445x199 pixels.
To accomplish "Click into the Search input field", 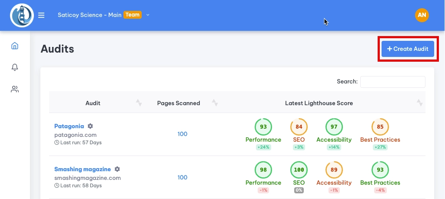I will (x=392, y=82).
